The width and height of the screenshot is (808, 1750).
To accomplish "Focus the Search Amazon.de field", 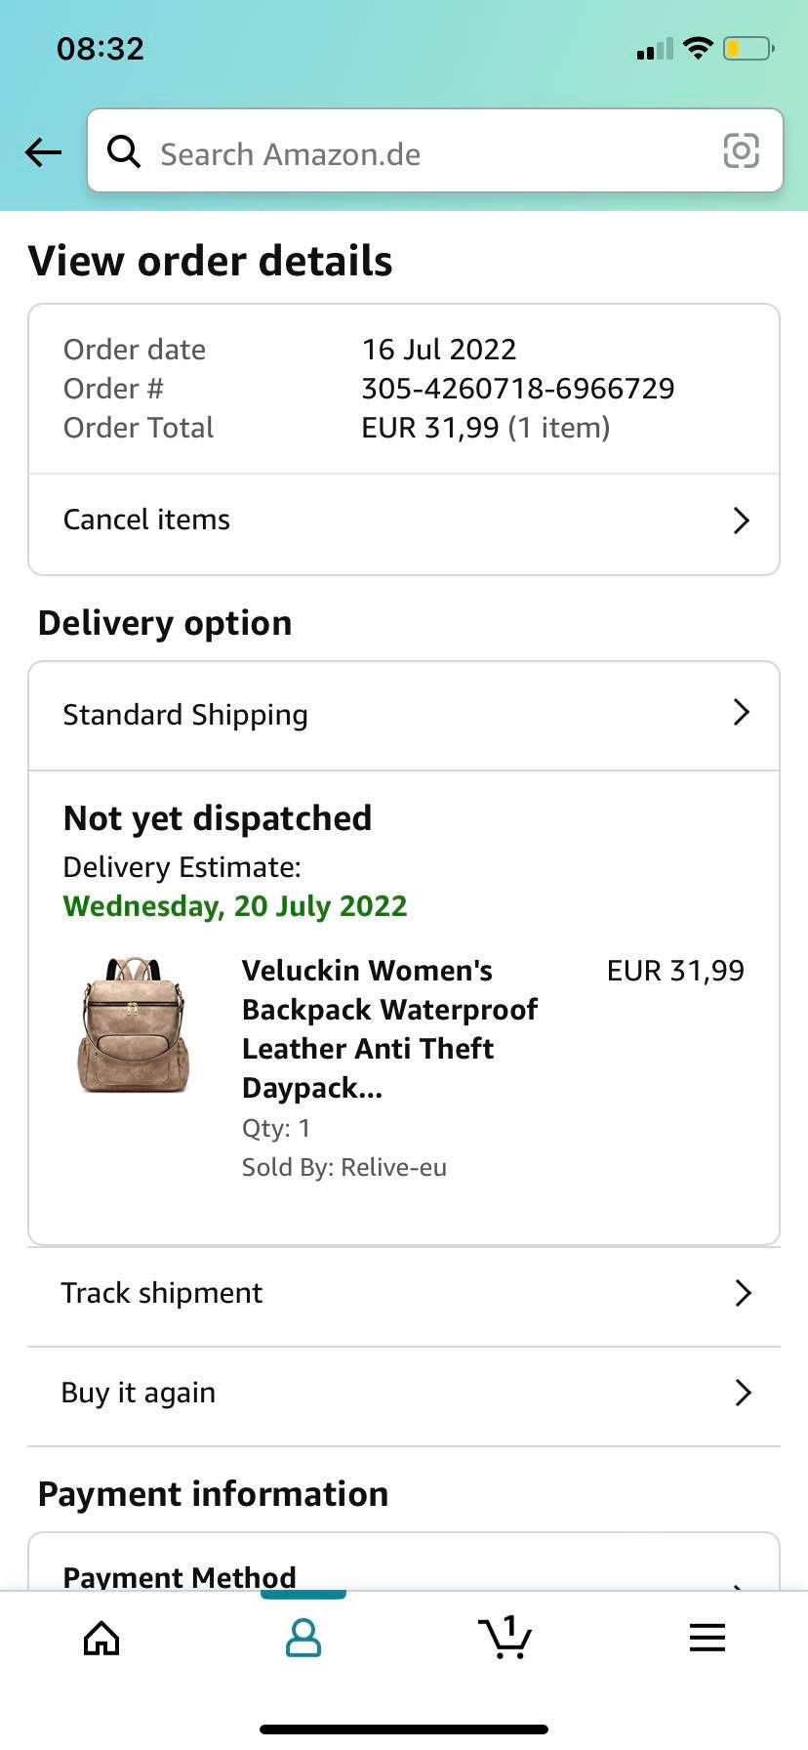I will (435, 150).
